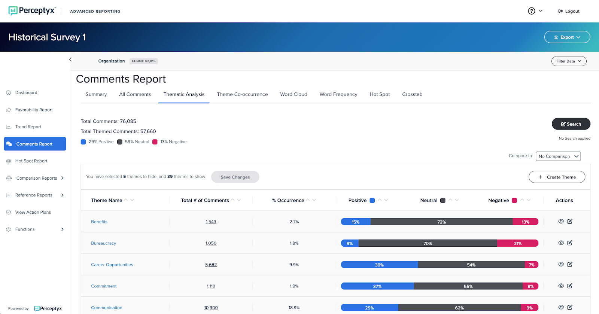Edit the Communication theme
This screenshot has width=599, height=314.
pyautogui.click(x=570, y=307)
